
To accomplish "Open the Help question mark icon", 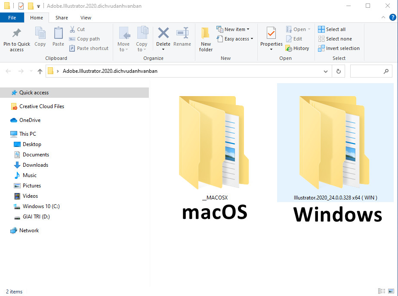I will 392,18.
